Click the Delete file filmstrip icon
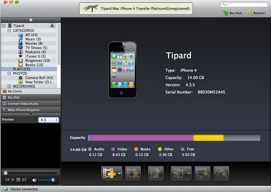This screenshot has width=271, height=192. coord(133,173)
